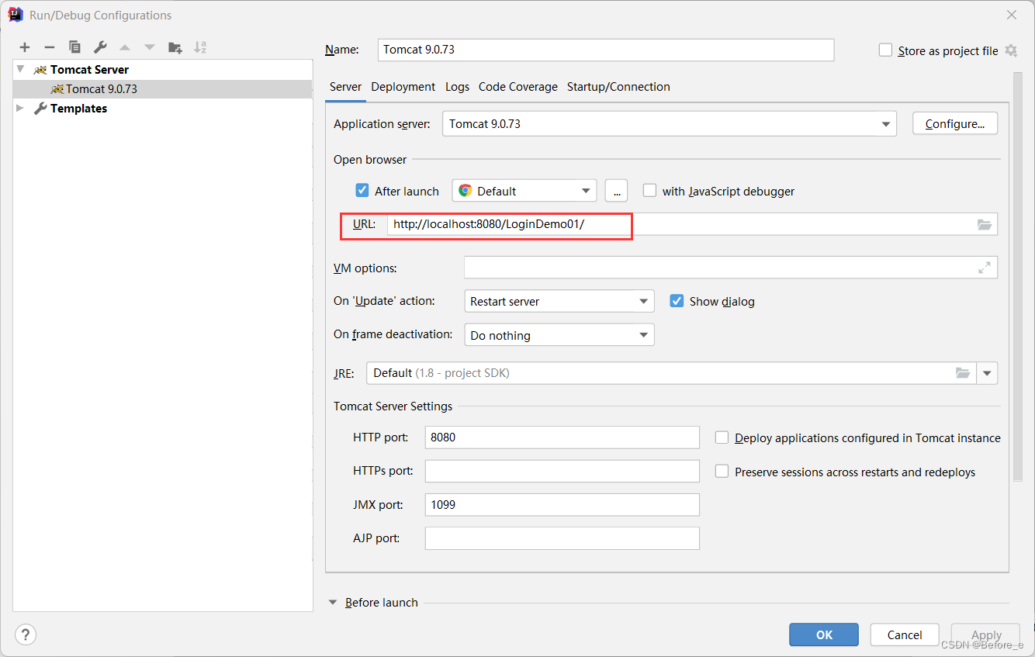The width and height of the screenshot is (1035, 657).
Task: Open the Application server dropdown
Action: coord(670,124)
